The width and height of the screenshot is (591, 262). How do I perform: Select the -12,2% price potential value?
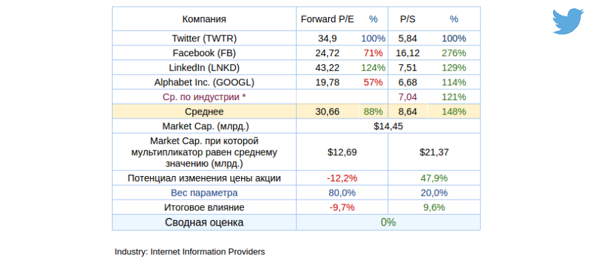pos(342,178)
